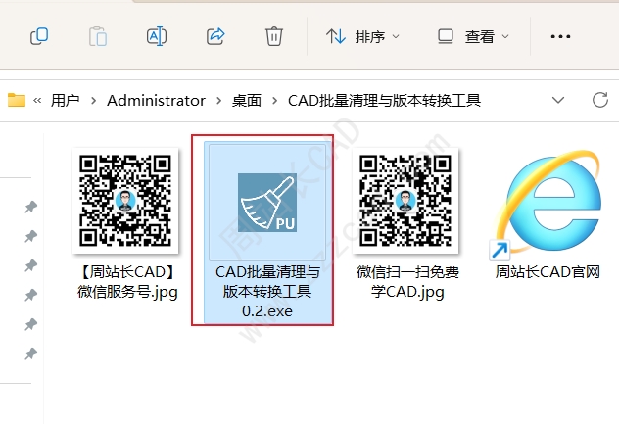Click the Share icon in toolbar
Screen dimensions: 619x424
(x=215, y=36)
